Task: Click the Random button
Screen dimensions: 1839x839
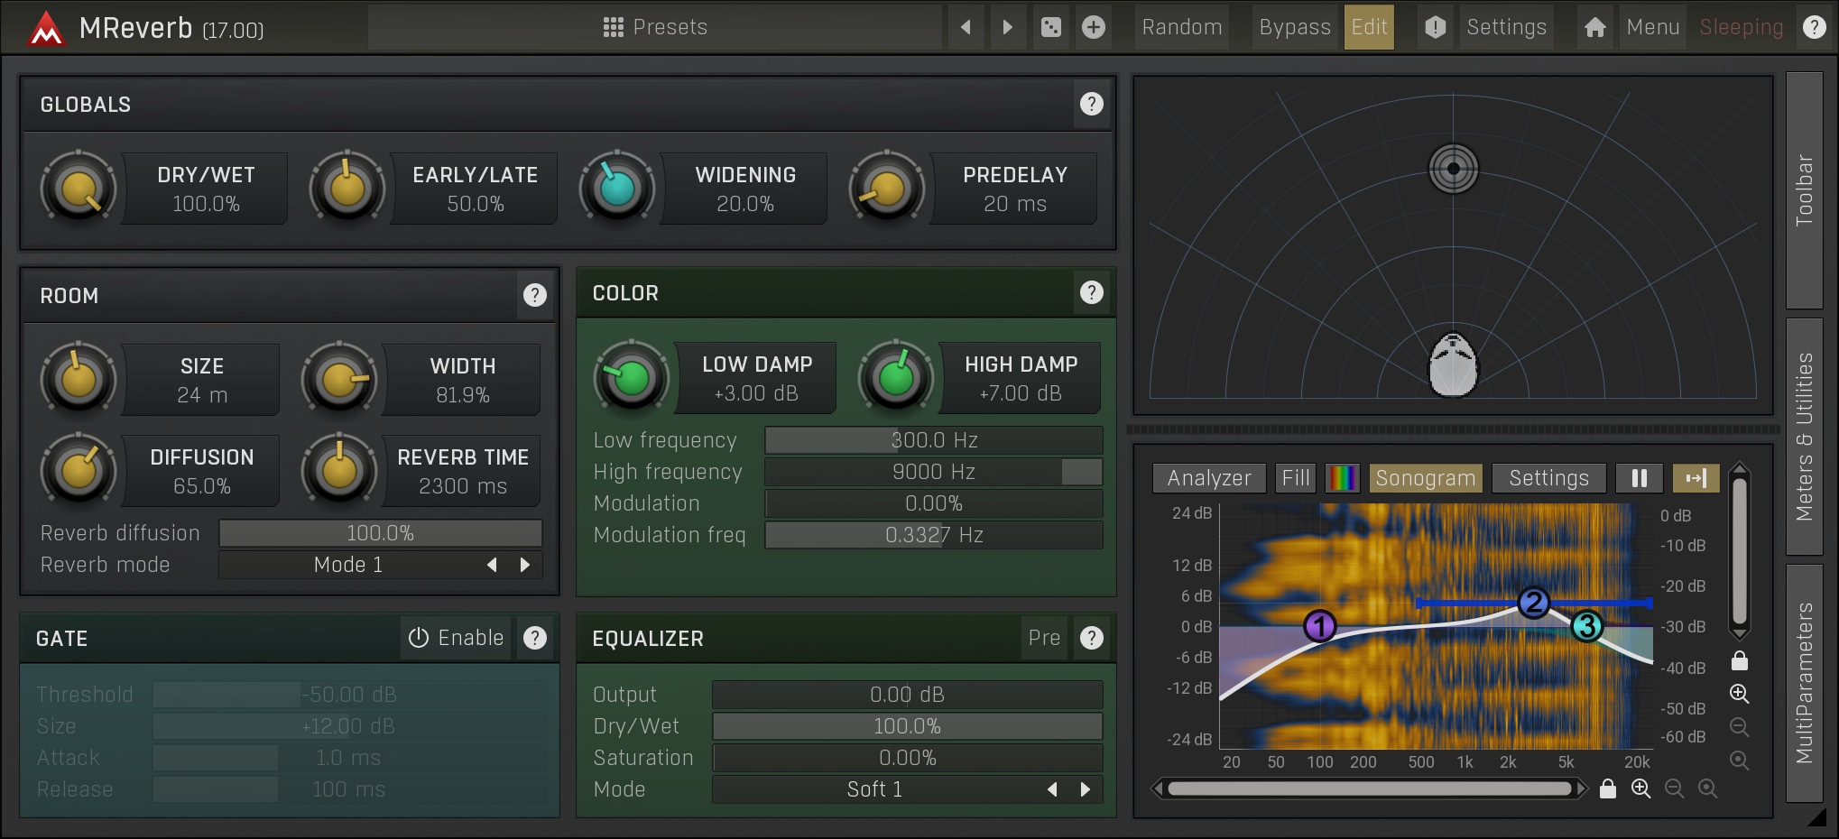Action: [x=1181, y=27]
